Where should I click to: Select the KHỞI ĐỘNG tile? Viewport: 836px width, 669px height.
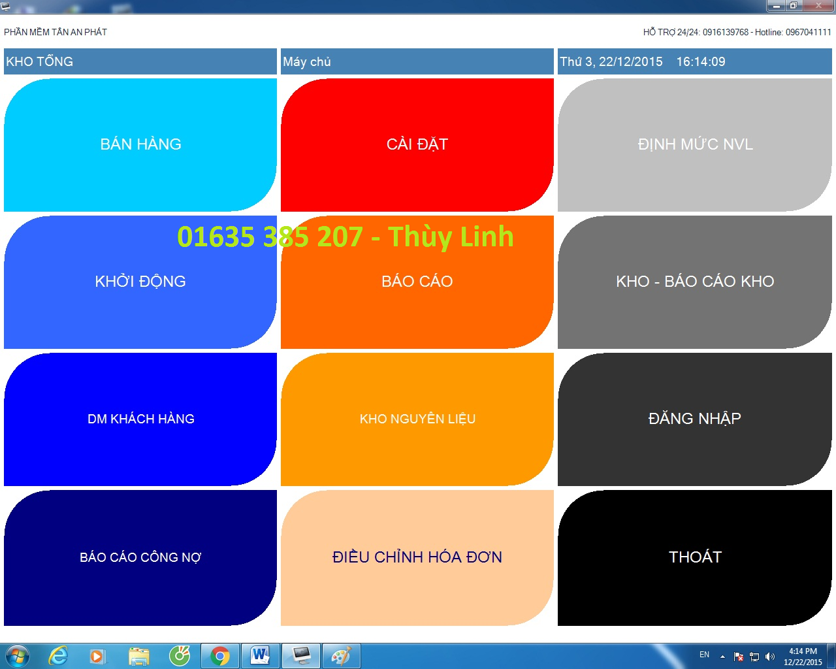pos(140,282)
